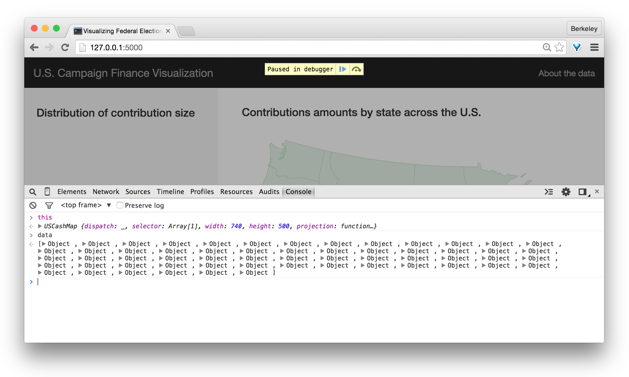Open the console filter funnel icon
This screenshot has height=377, width=629.
pos(49,205)
